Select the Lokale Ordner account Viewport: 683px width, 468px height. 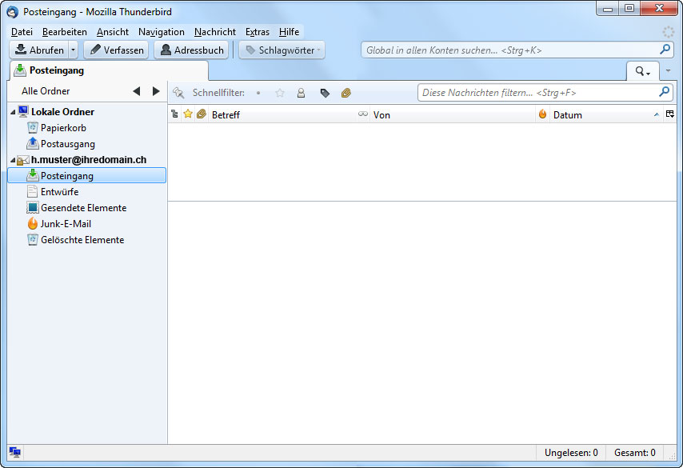tap(62, 112)
